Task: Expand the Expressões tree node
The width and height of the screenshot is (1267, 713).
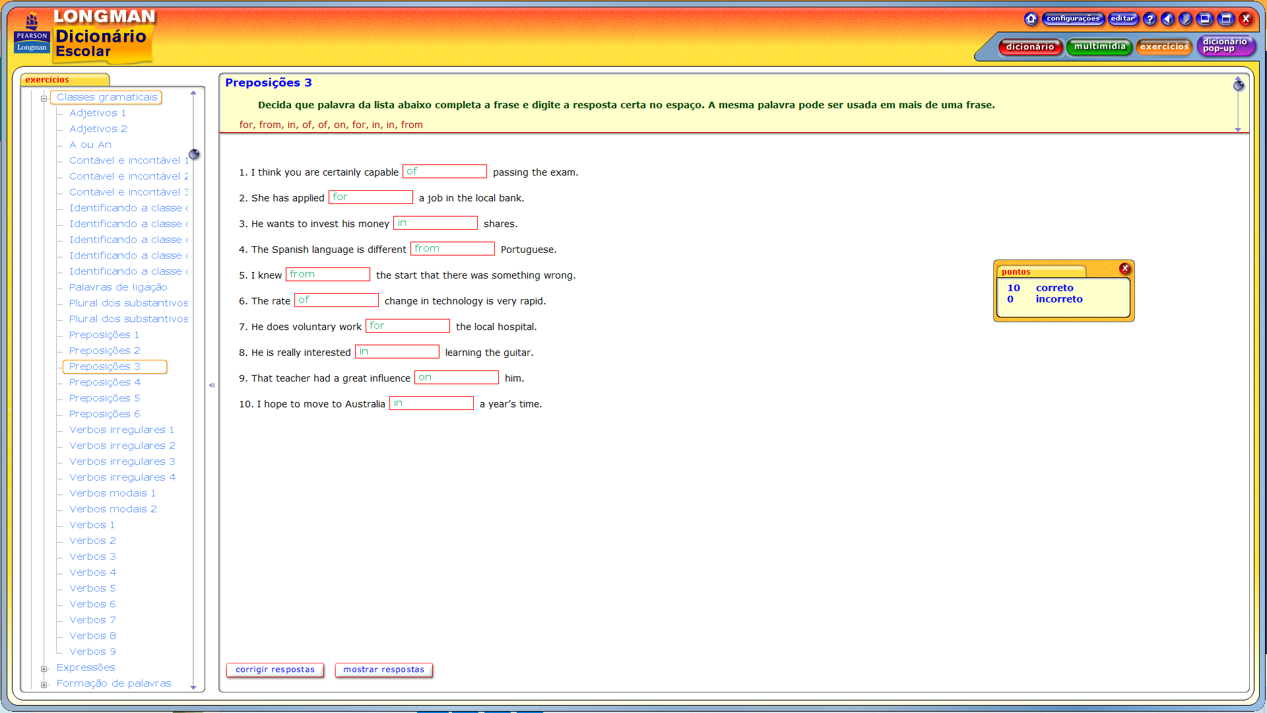Action: tap(44, 669)
